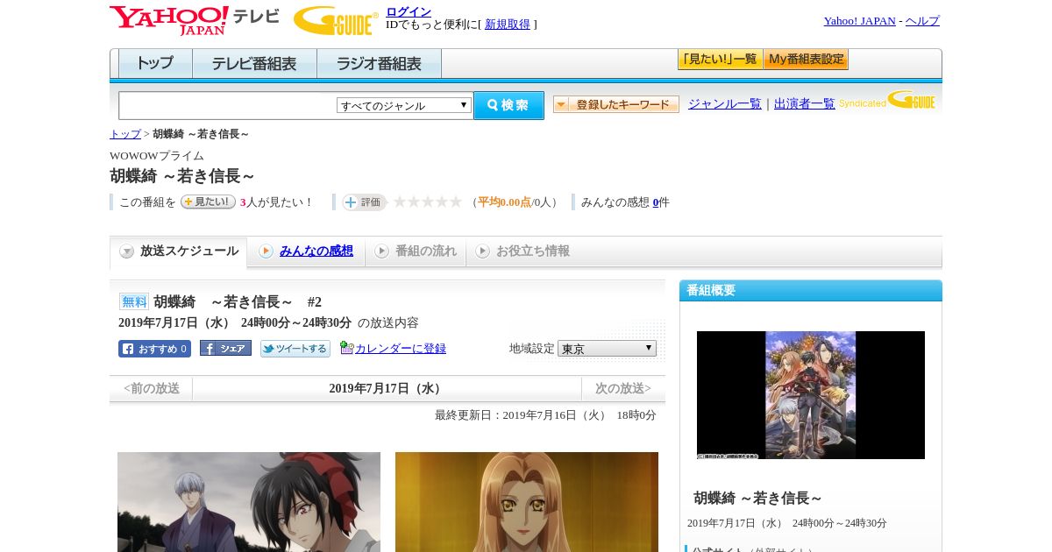Viewport: 1052px width, 552px height.
Task: Open My番組表設定 button
Action: (x=806, y=60)
